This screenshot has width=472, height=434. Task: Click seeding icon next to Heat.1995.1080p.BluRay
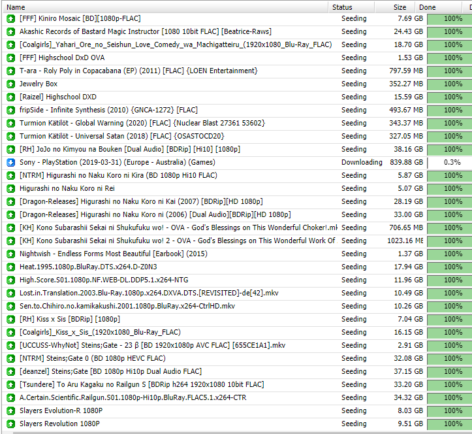pyautogui.click(x=10, y=267)
